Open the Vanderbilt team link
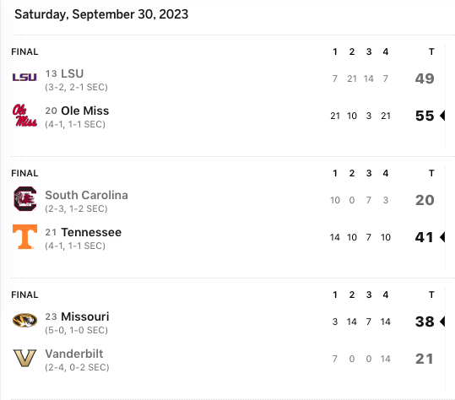The width and height of the screenshot is (455, 400). tap(74, 354)
